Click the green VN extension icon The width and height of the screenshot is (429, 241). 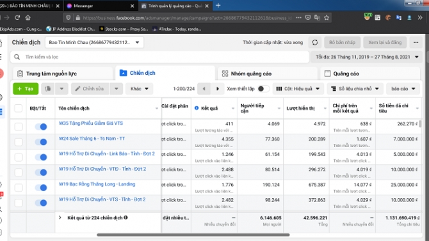(368, 17)
